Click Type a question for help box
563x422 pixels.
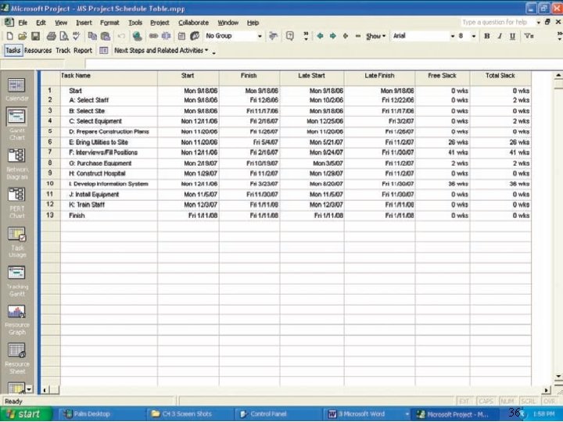tap(497, 23)
